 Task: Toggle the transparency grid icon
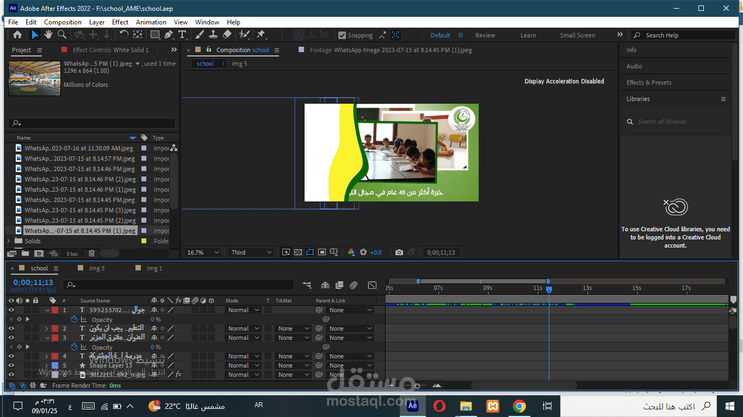[x=298, y=252]
